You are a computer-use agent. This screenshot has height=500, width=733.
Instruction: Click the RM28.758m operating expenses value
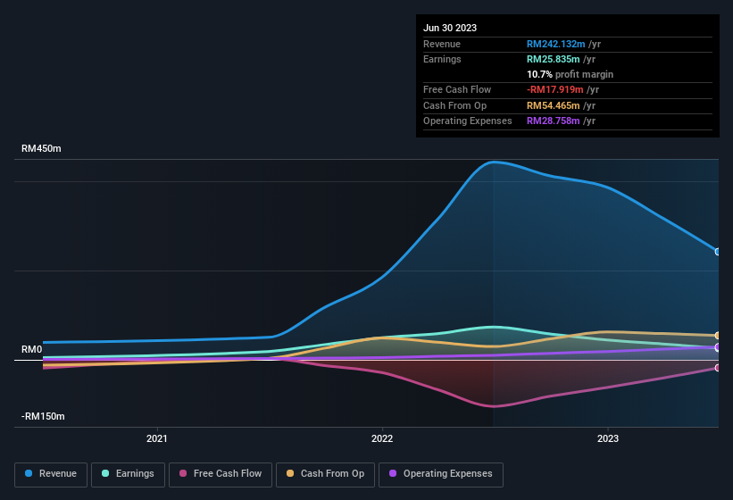click(x=553, y=121)
